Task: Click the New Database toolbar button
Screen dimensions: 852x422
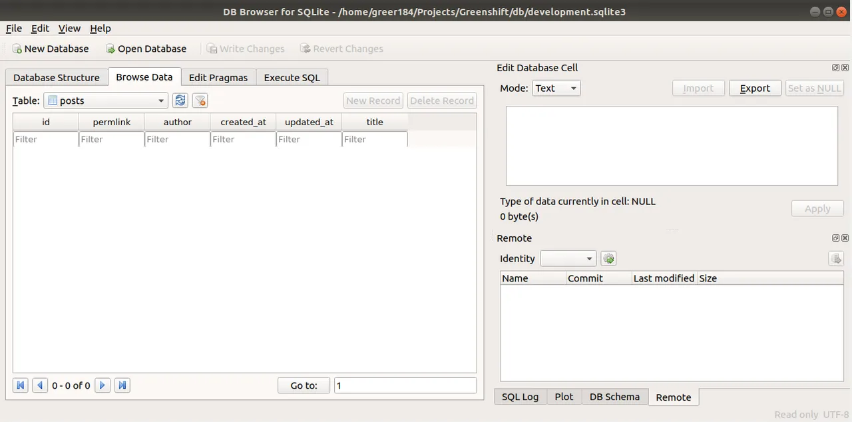Action: click(51, 49)
